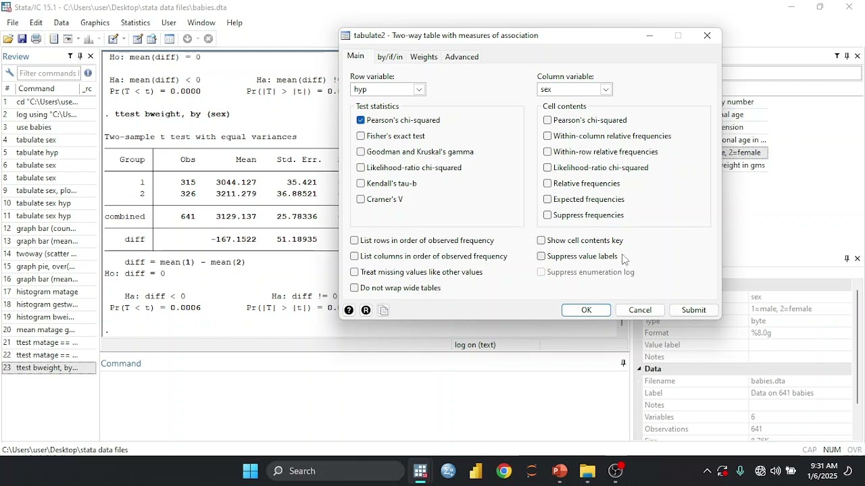865x486 pixels.
Task: Enable Expected frequencies in cell contents
Action: coord(547,200)
